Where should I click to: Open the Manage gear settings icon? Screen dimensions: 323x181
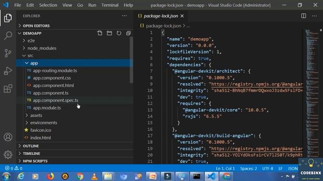8,154
